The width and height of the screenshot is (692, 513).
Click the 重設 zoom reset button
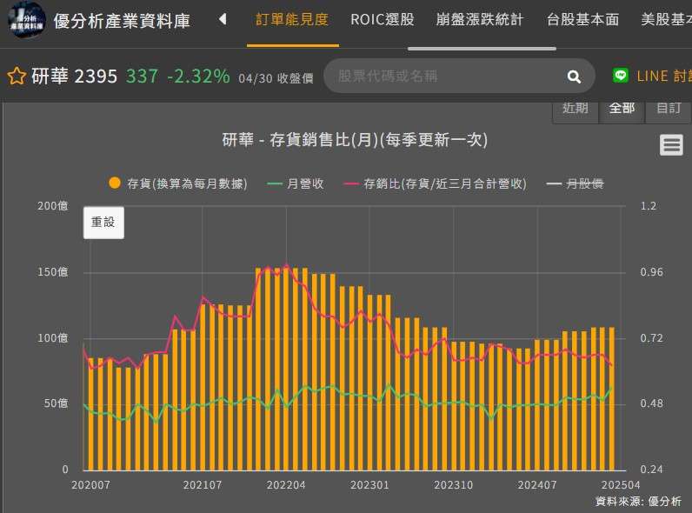(103, 223)
